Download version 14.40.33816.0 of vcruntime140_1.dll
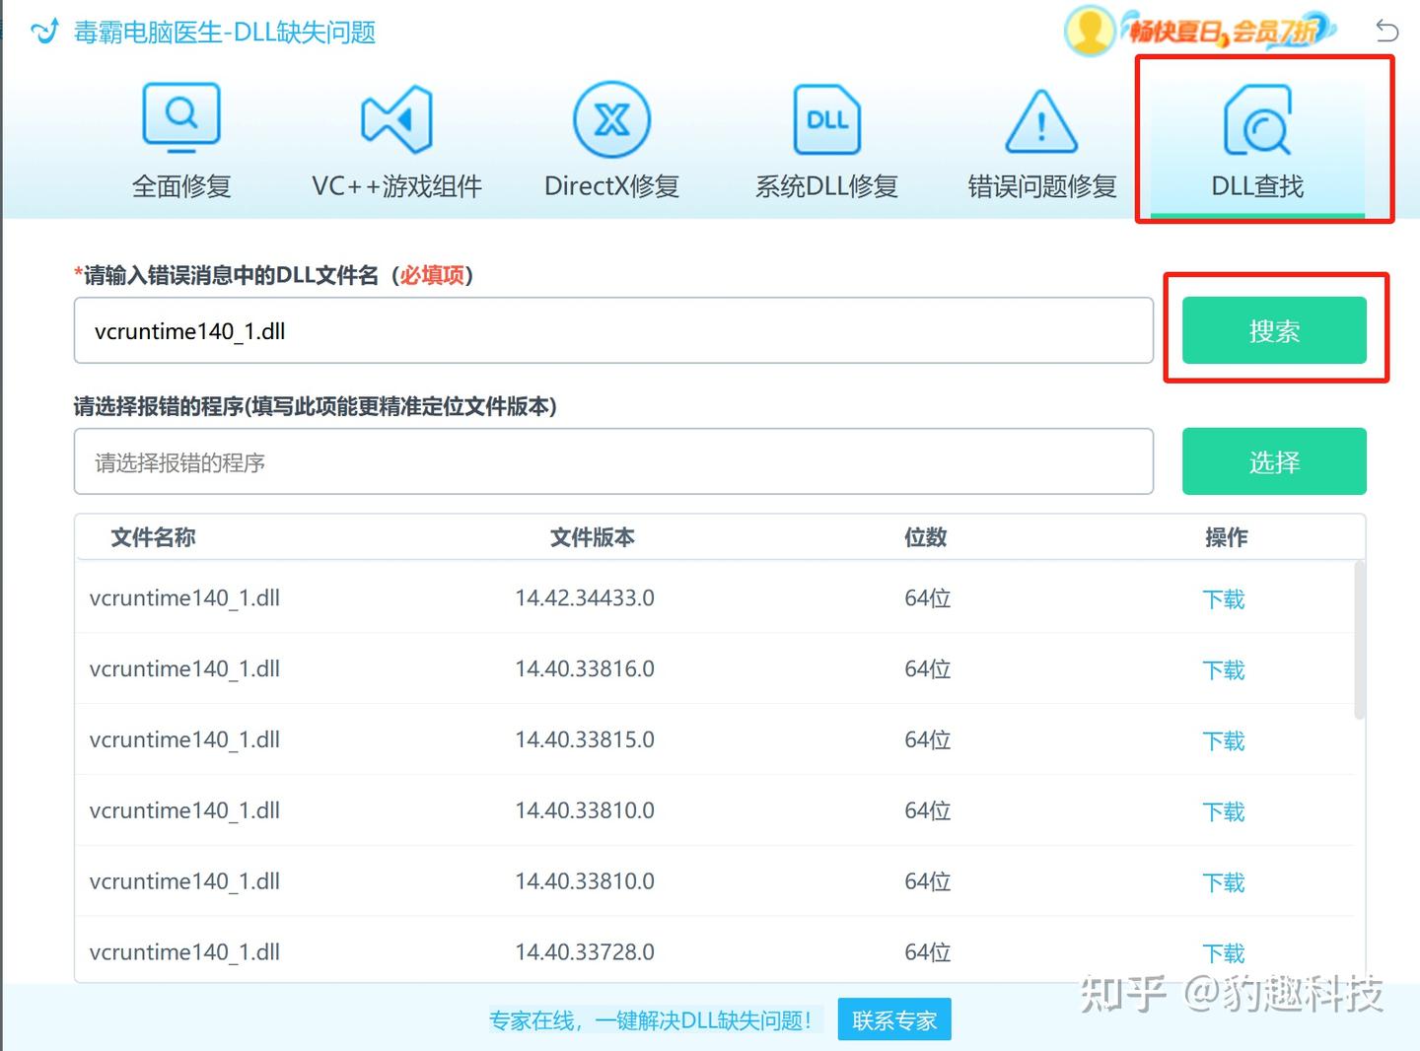1420x1051 pixels. (x=1224, y=669)
